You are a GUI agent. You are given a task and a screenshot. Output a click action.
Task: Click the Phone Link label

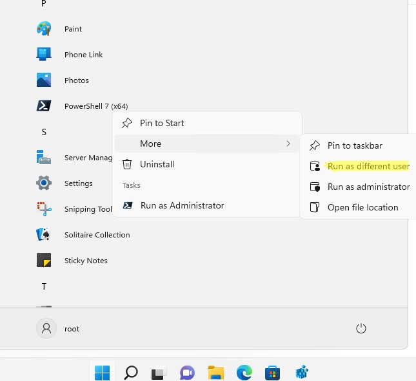[84, 55]
